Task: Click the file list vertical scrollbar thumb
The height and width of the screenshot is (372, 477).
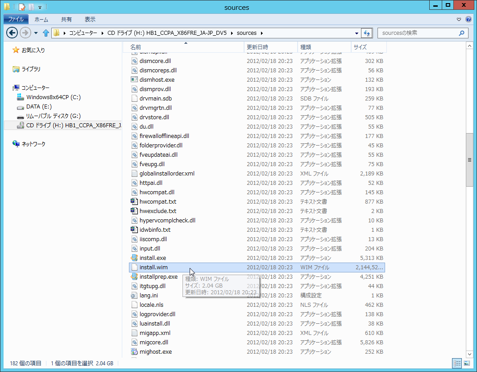Action: [x=469, y=160]
